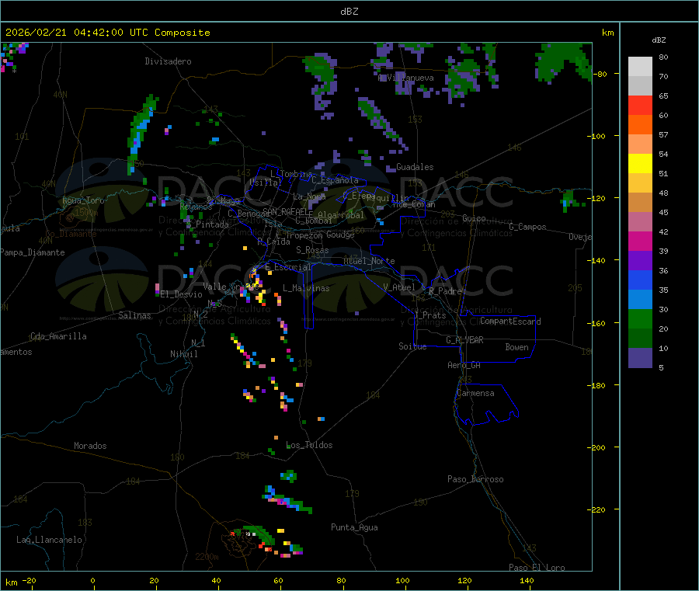Viewport: 699px width, 591px height.
Task: Click the -80 tick label on the vertical axis
Action: coord(599,74)
